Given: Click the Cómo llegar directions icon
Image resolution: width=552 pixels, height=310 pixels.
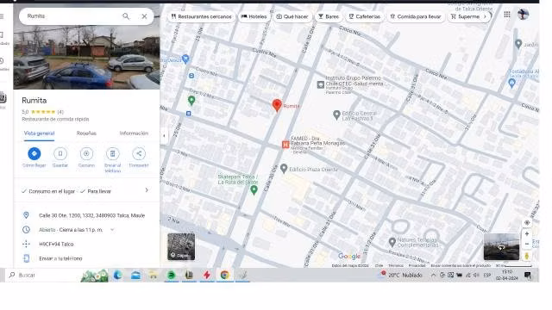Looking at the screenshot, I should coord(34,153).
